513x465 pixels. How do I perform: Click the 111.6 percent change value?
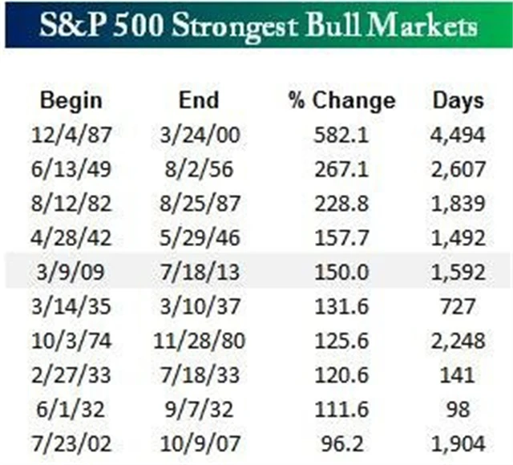(341, 409)
